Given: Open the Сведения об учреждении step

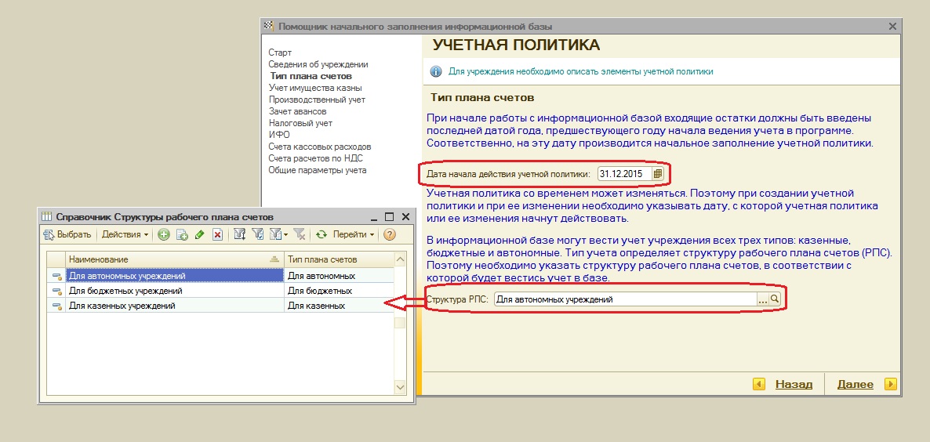Looking at the screenshot, I should 318,64.
